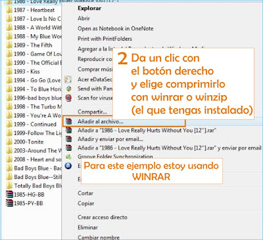Select the 1985-PY-BB archive file name

click(28, 203)
